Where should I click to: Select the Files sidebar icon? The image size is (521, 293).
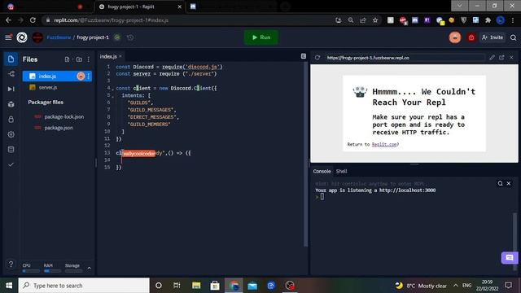[11, 59]
